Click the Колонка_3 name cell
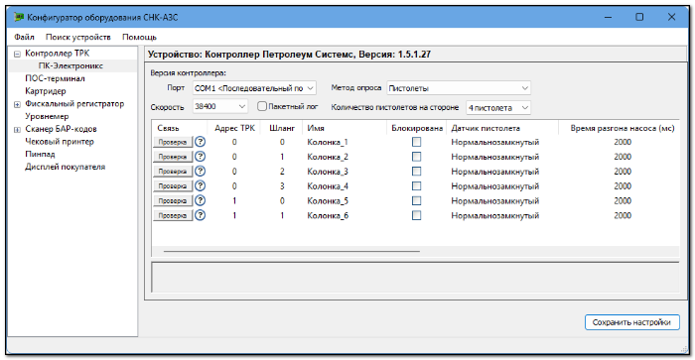 [x=328, y=172]
